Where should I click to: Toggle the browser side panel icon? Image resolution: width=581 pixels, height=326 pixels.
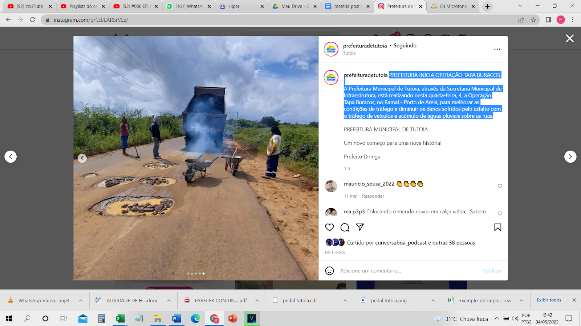click(x=548, y=20)
